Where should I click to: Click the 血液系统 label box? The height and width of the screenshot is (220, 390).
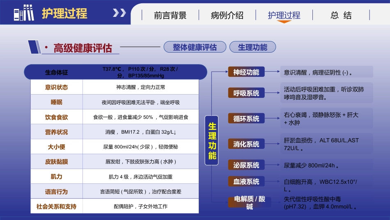(x=246, y=181)
